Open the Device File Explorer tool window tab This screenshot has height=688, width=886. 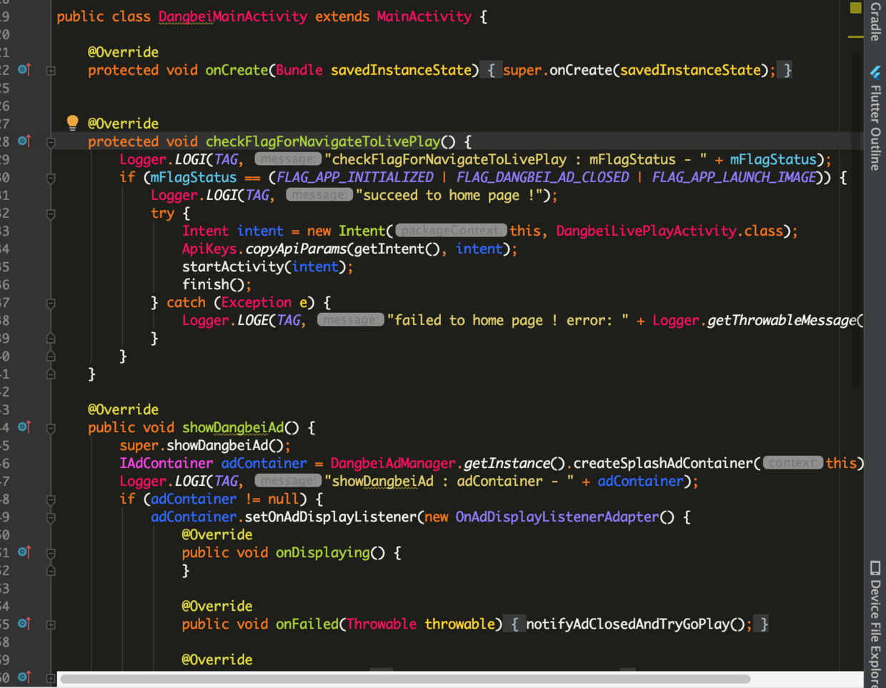tap(875, 623)
